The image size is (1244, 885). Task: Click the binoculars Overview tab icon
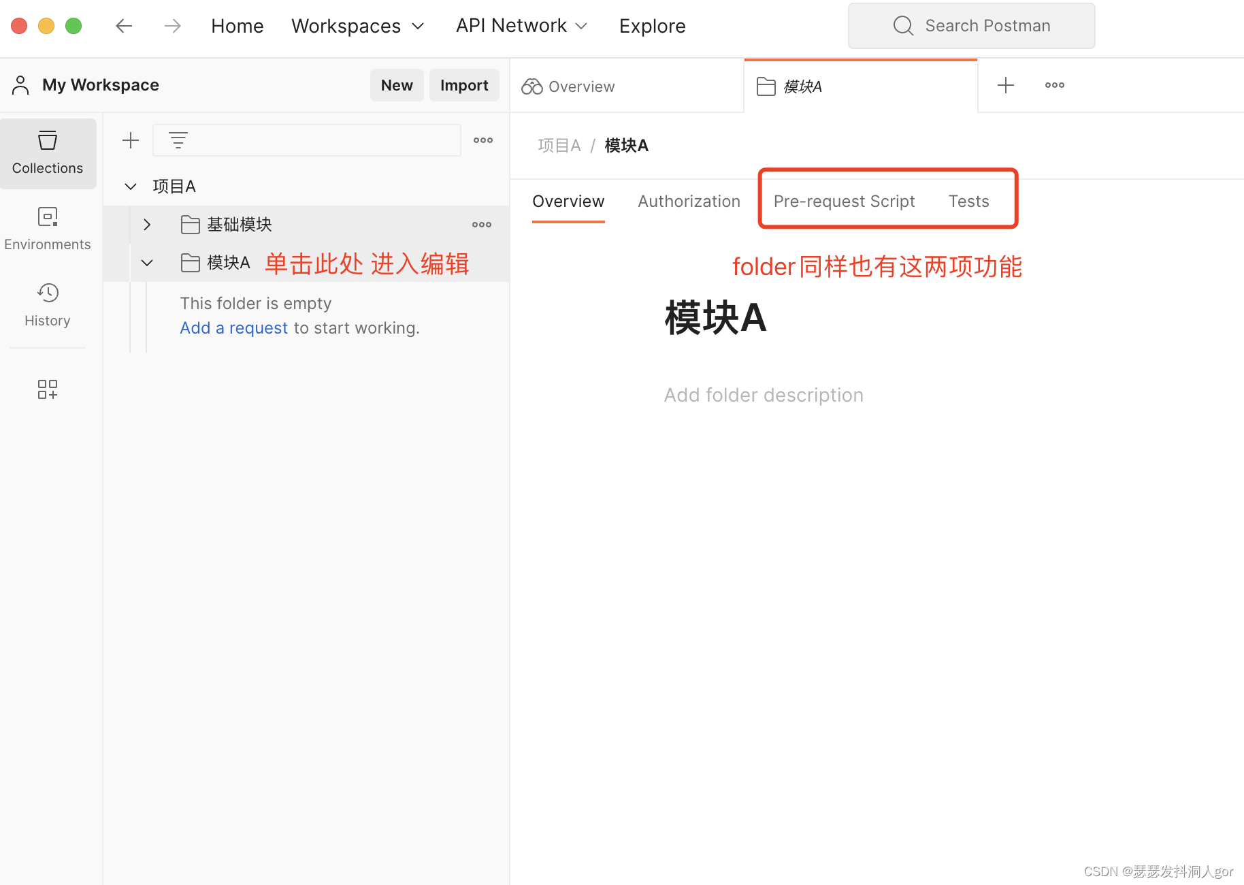tap(532, 86)
